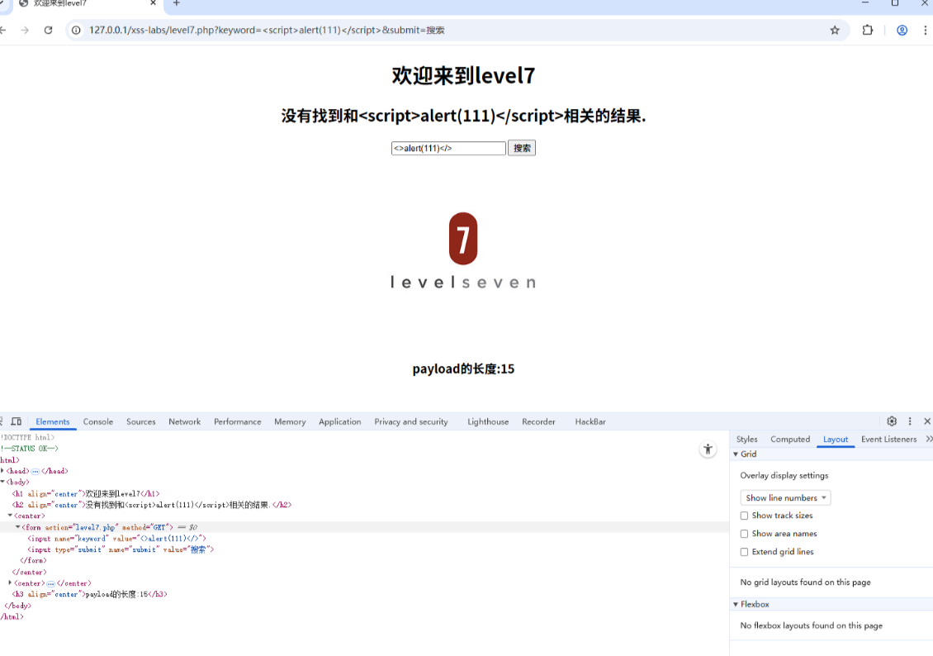Expand the head element node
This screenshot has width=933, height=656.
[x=3, y=471]
